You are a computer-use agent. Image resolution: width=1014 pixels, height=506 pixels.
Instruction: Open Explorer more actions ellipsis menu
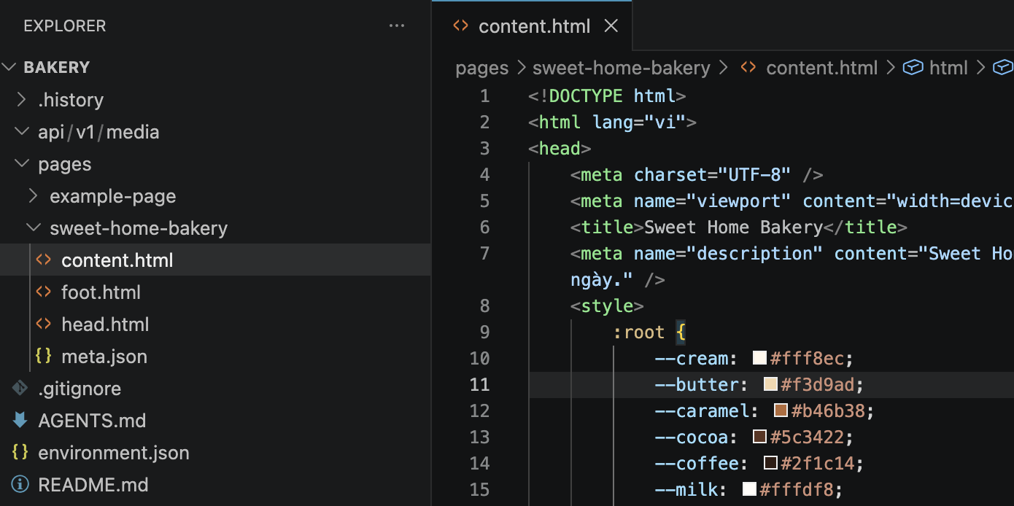(397, 26)
